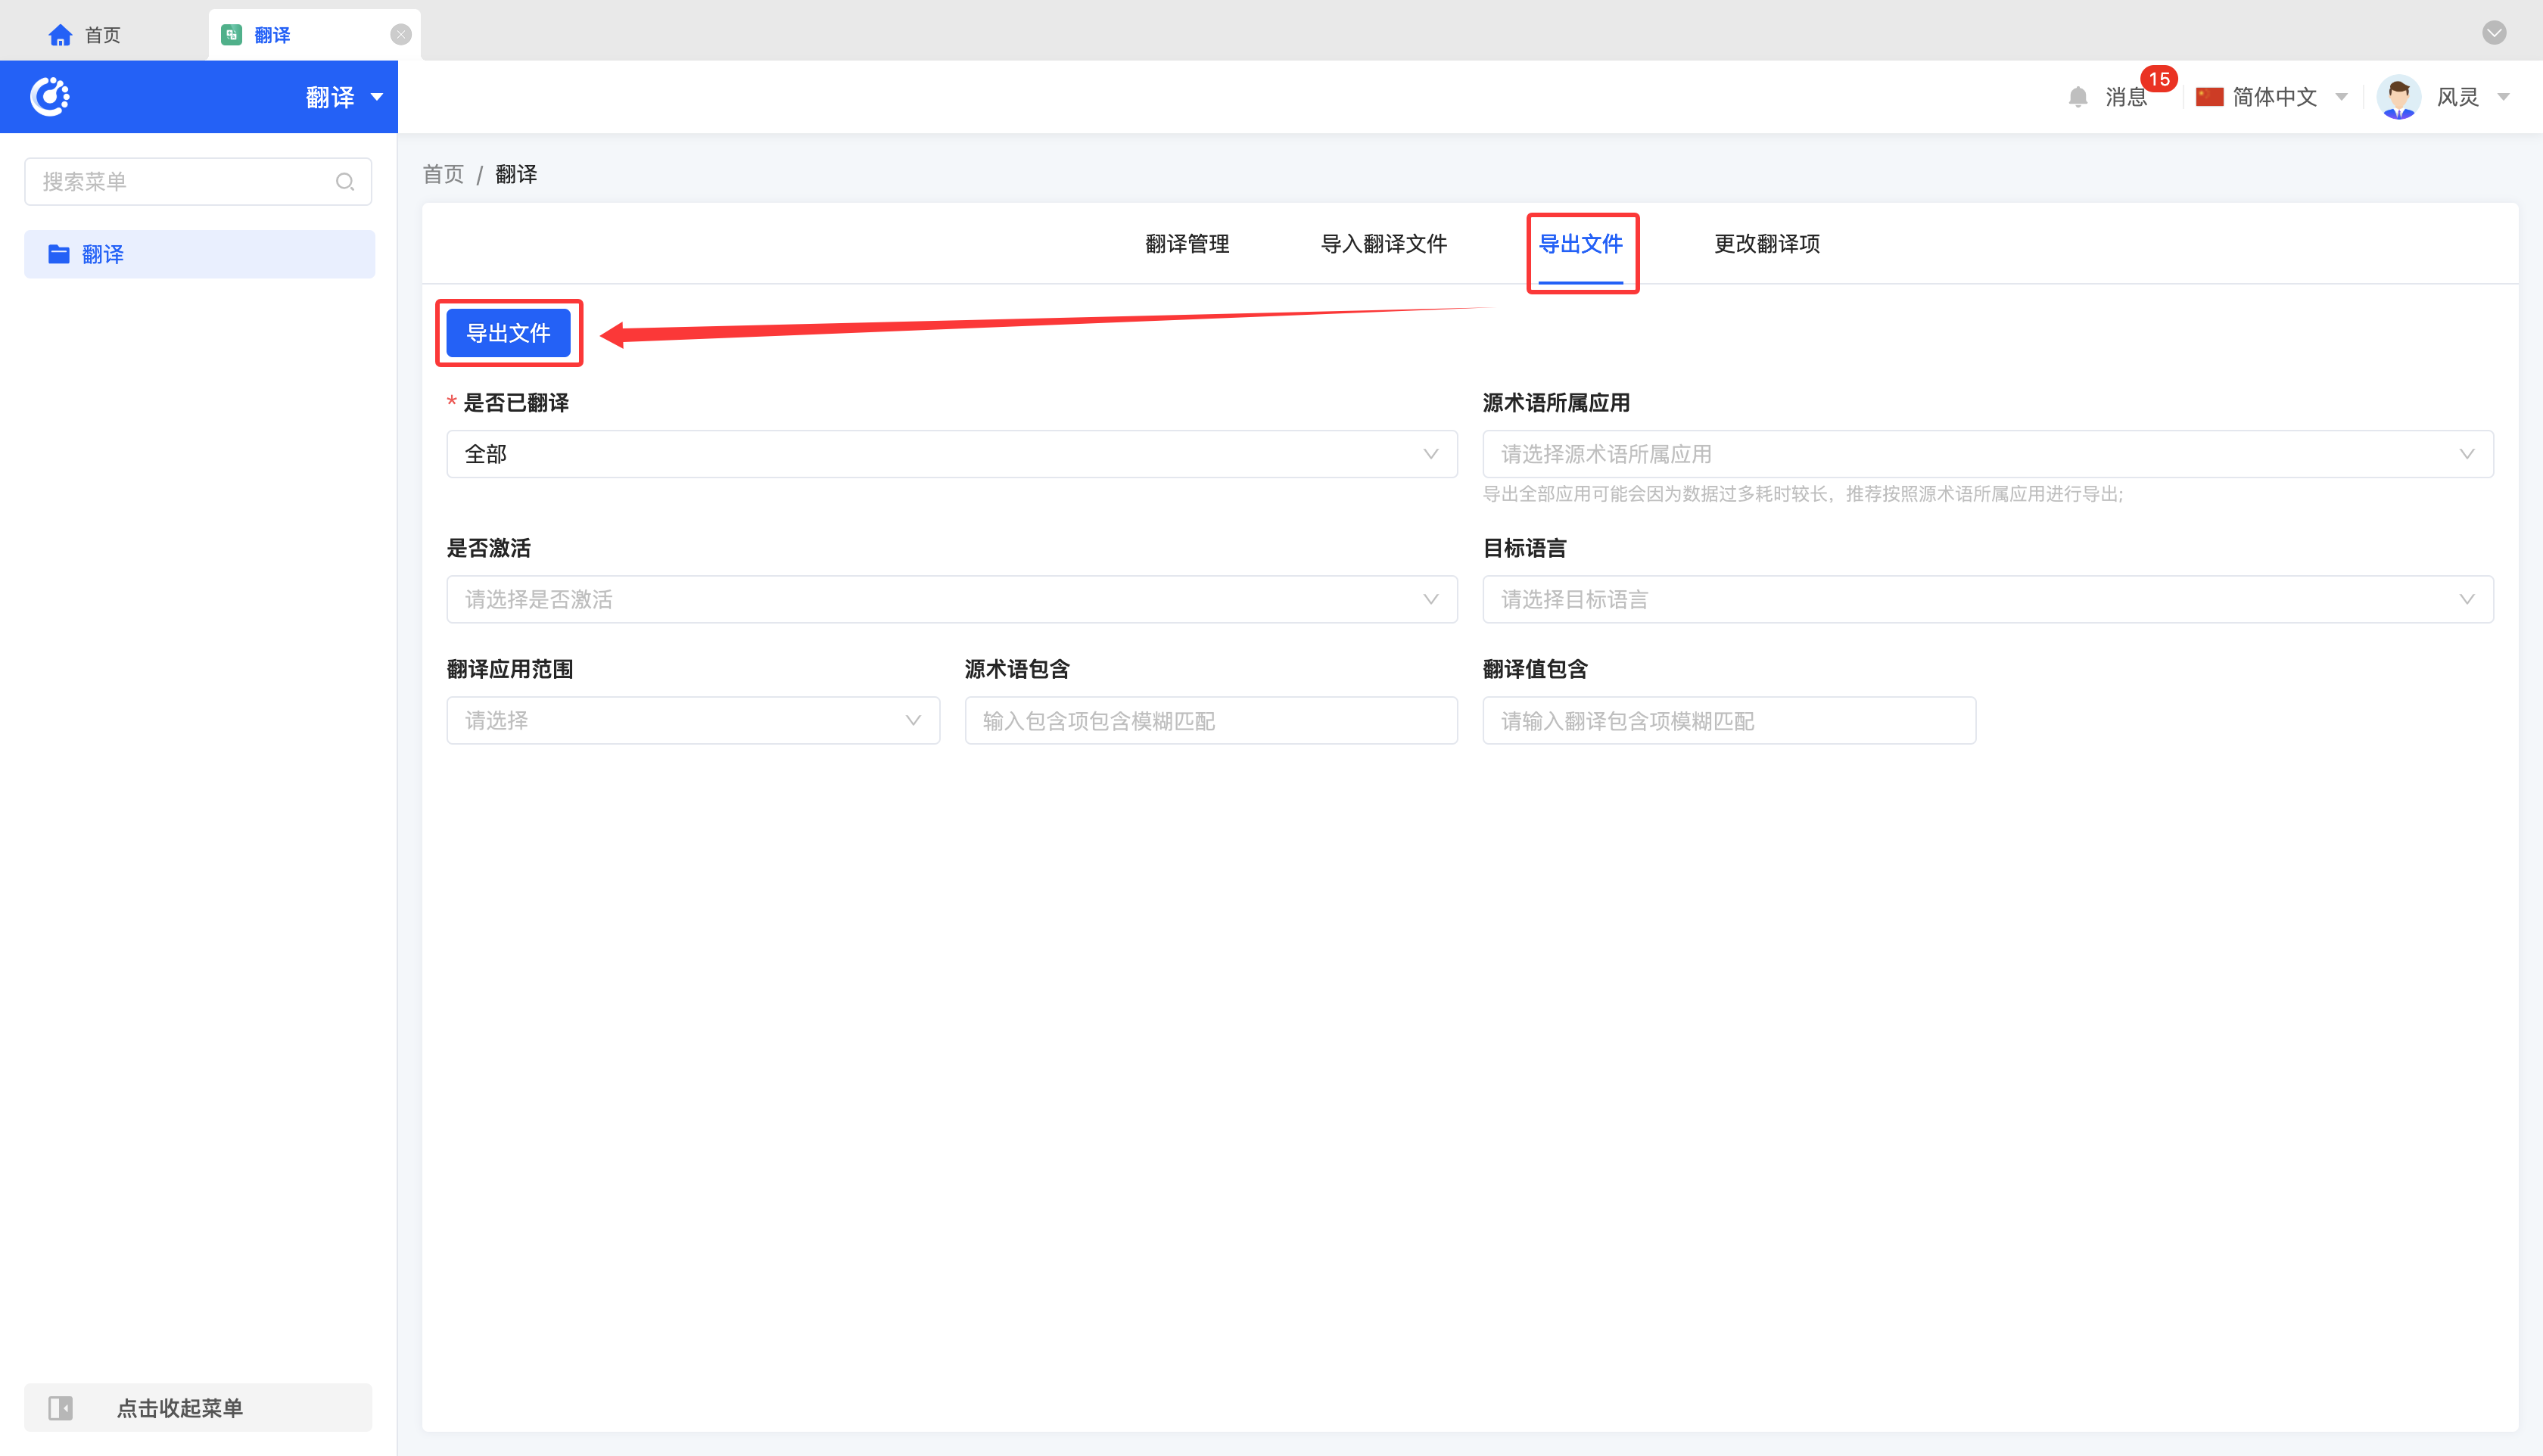Click the 首页 breadcrumb link
2543x1456 pixels.
tap(443, 175)
